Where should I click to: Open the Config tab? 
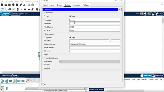click(52, 5)
